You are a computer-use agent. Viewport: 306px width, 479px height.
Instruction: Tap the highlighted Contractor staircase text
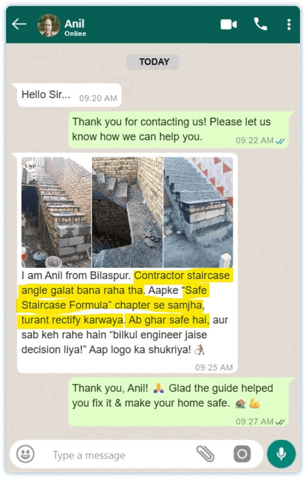(x=182, y=275)
